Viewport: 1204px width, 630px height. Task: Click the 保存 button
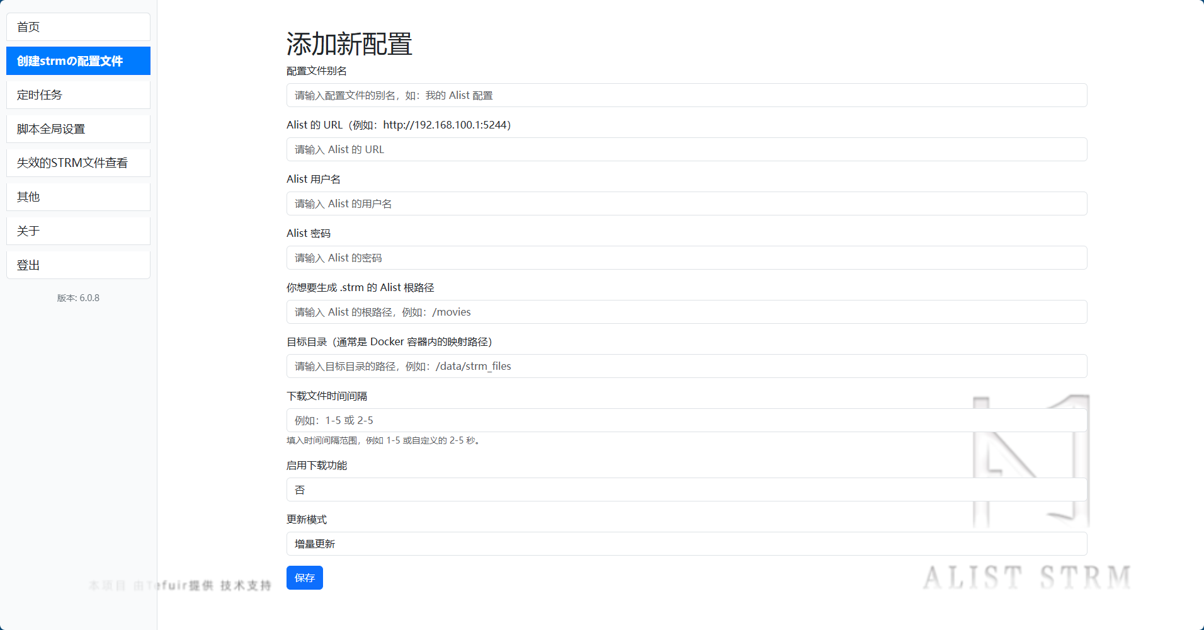305,578
